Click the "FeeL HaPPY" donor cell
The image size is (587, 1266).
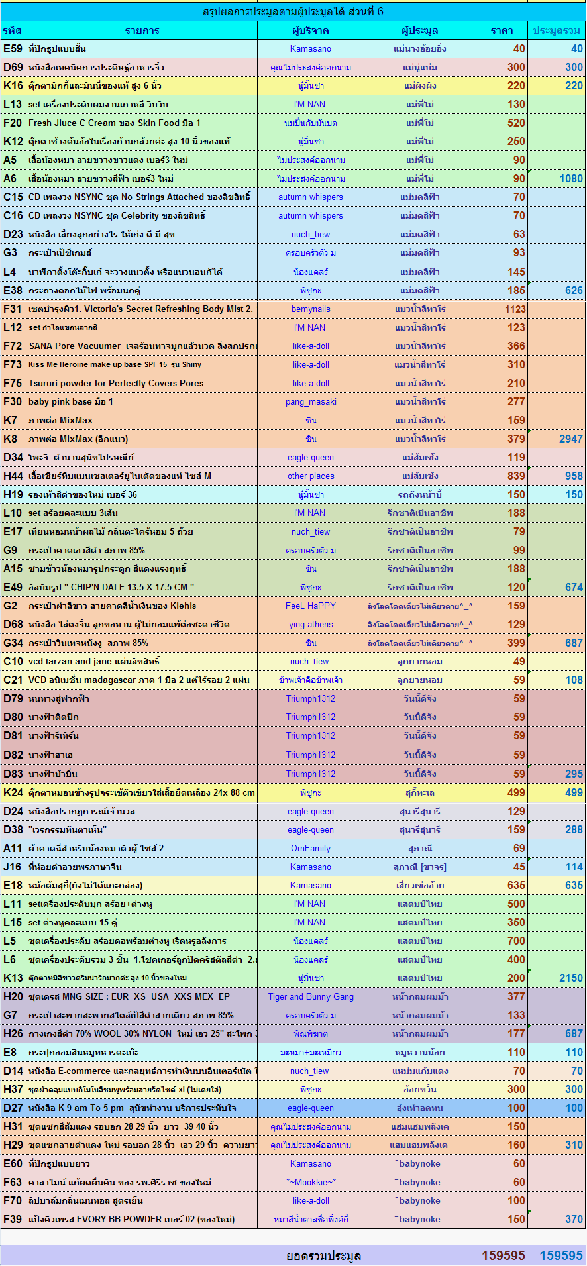click(311, 606)
